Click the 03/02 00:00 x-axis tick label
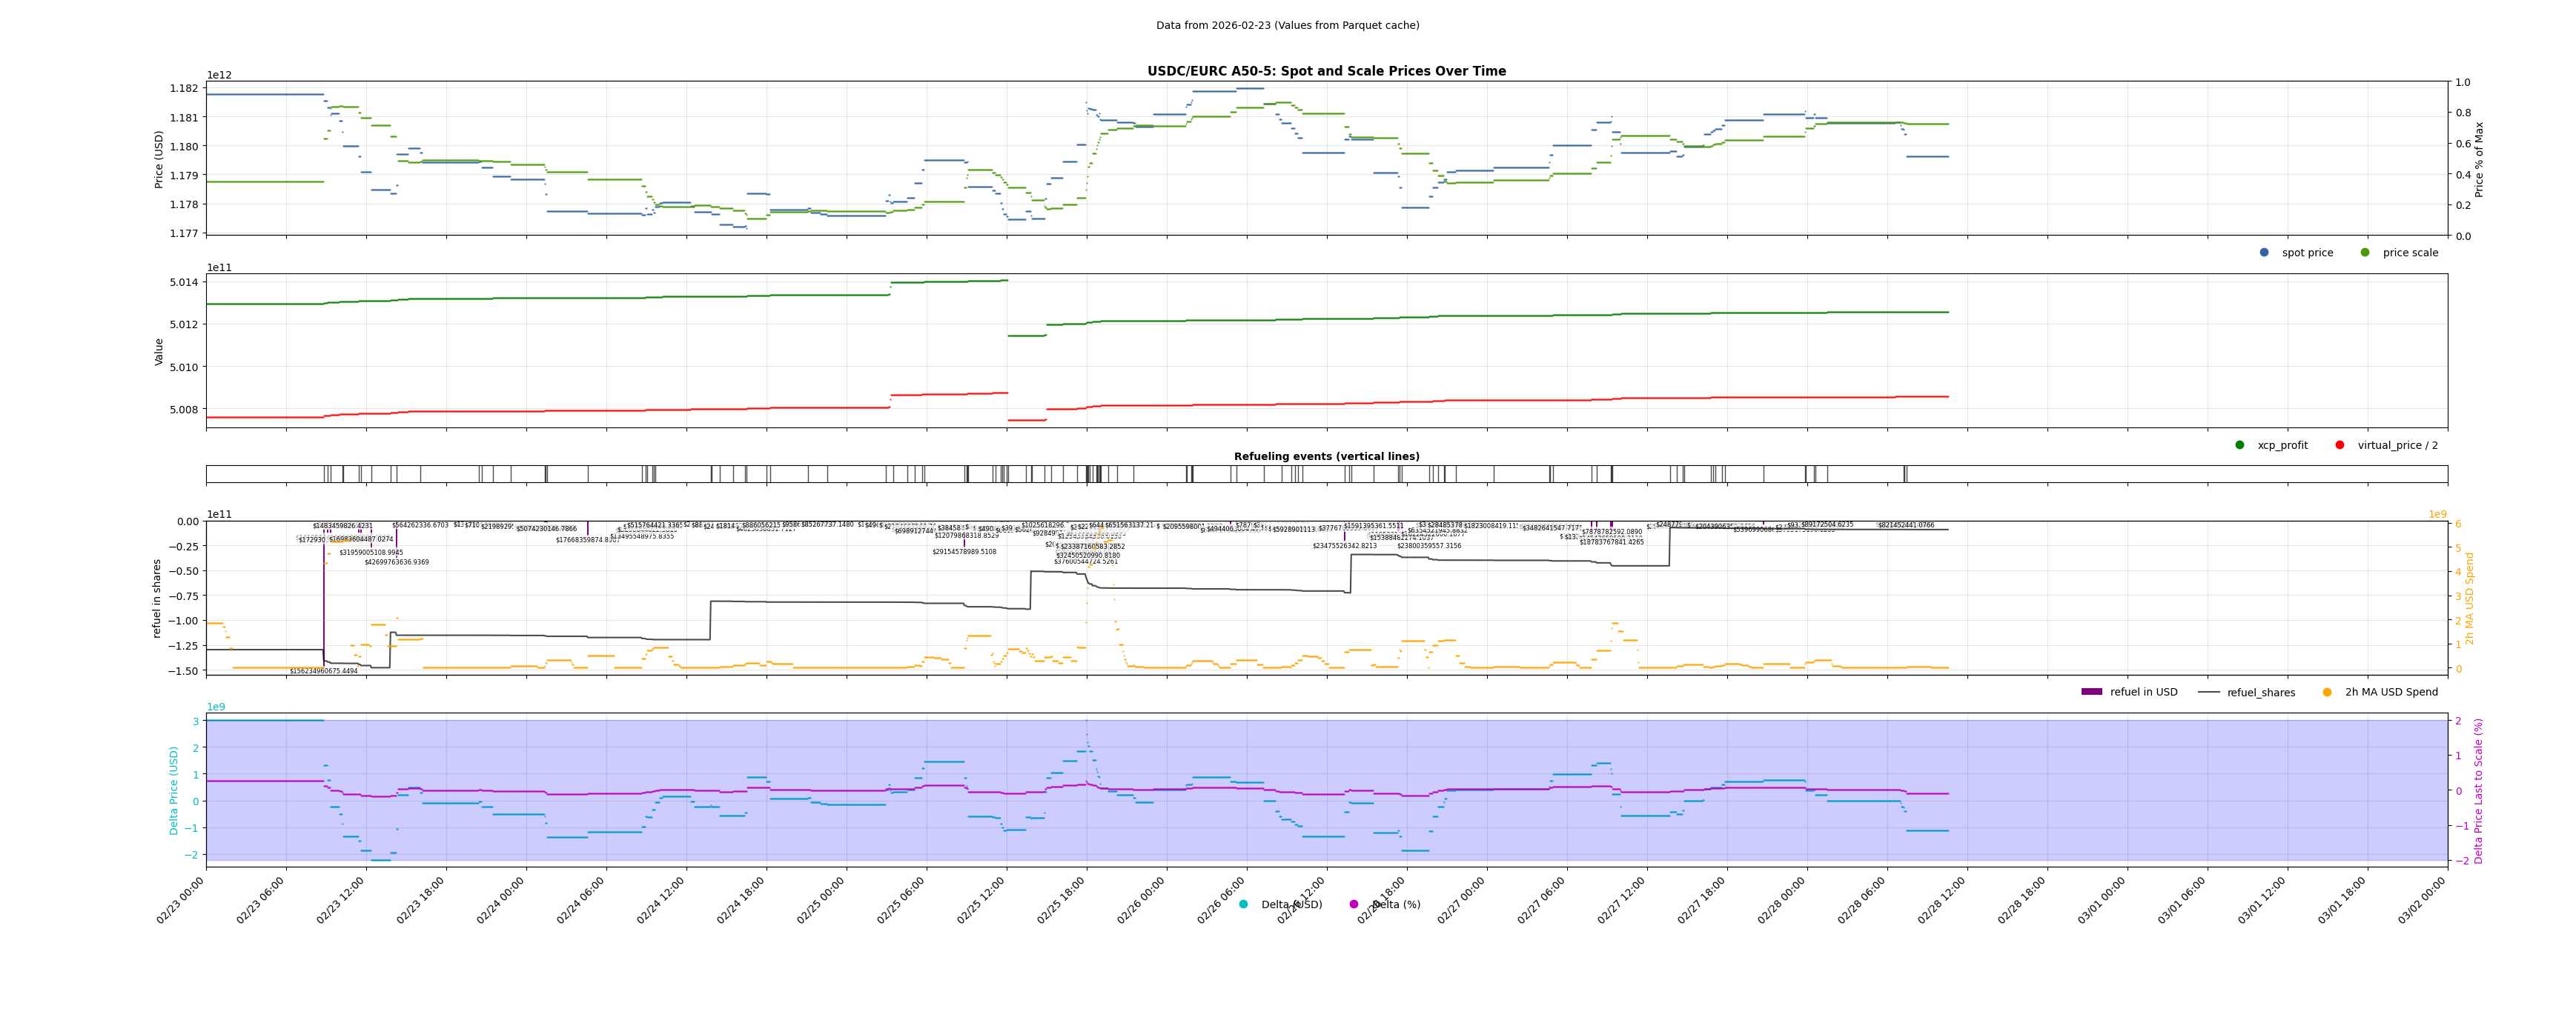 (x=2423, y=899)
